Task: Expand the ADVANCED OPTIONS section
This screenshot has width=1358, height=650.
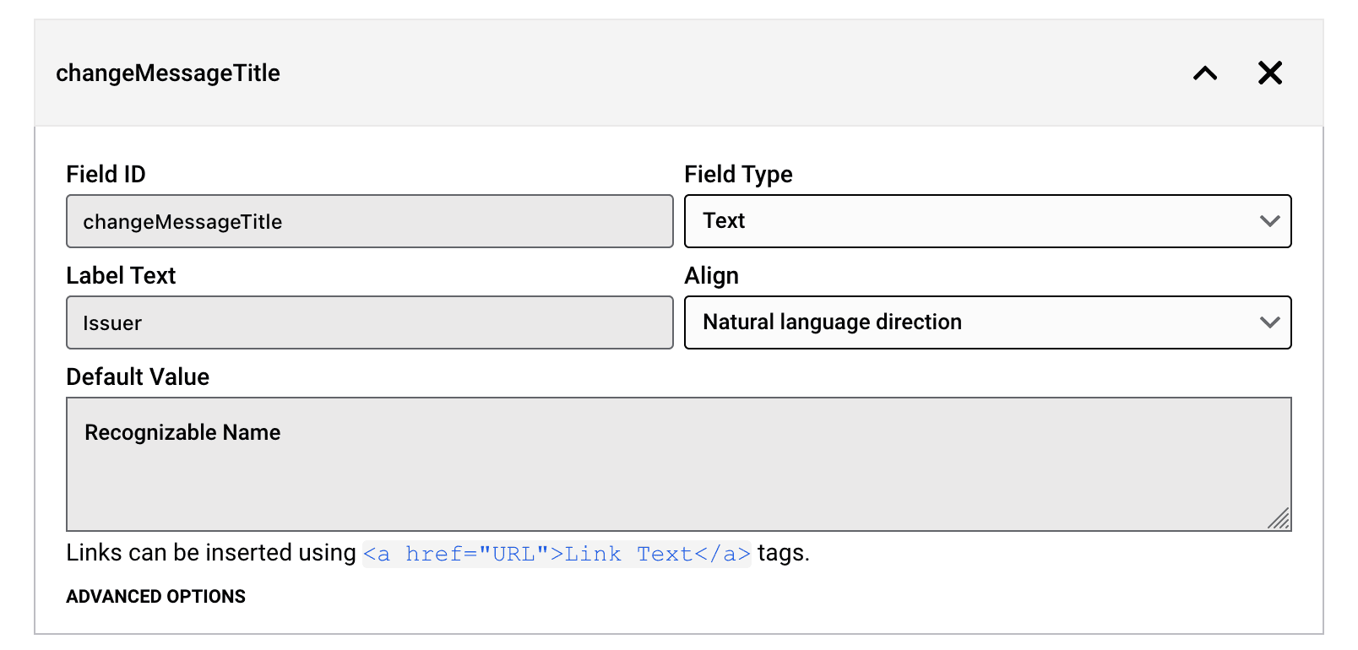Action: 156,597
